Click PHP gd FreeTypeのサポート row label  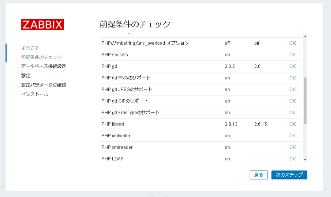tap(130, 113)
